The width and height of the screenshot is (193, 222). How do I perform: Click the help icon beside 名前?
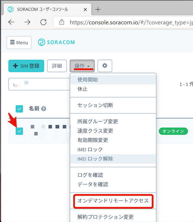click(44, 109)
